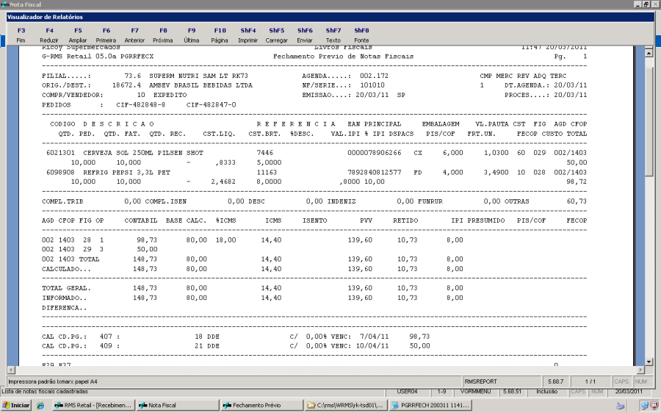Click Inclusão mode indicator in status bar
The height and width of the screenshot is (413, 661).
click(546, 392)
